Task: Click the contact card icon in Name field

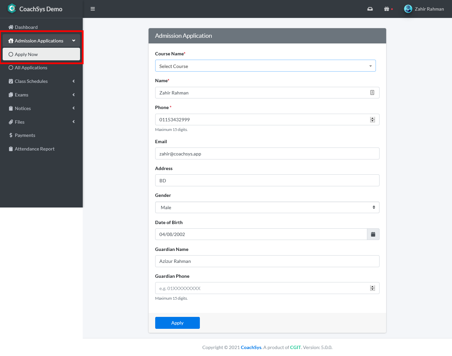Action: point(372,93)
